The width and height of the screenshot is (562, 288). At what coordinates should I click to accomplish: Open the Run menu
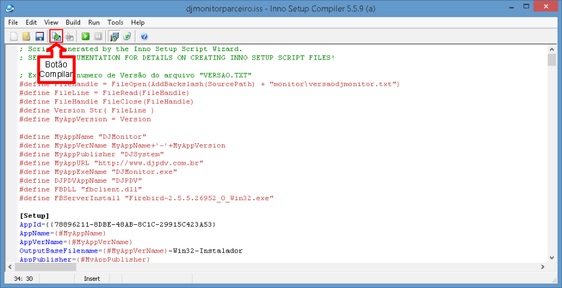click(94, 22)
